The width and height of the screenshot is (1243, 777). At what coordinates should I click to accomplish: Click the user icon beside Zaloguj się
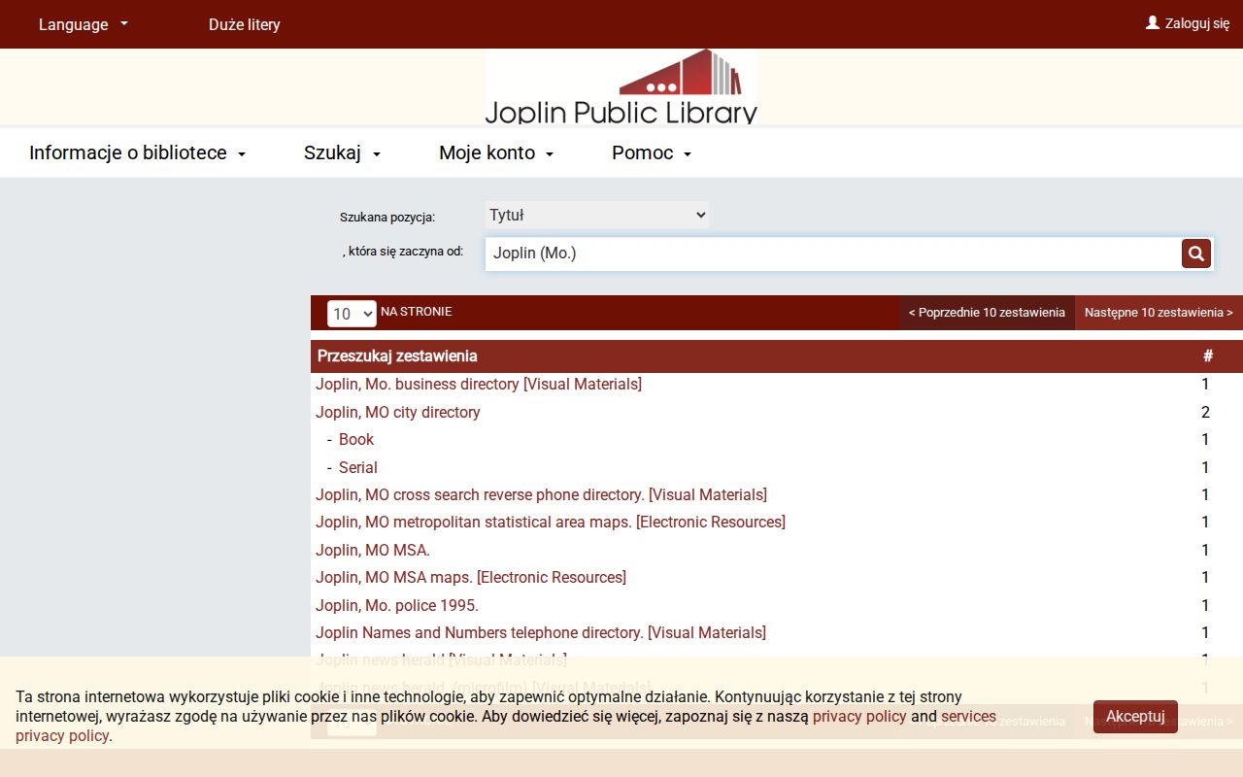click(1153, 22)
